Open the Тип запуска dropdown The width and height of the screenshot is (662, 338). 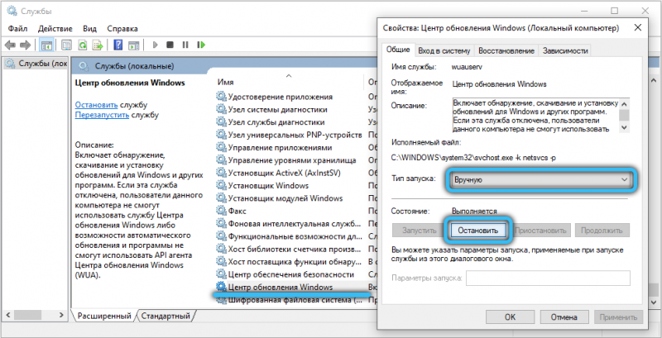pos(540,179)
